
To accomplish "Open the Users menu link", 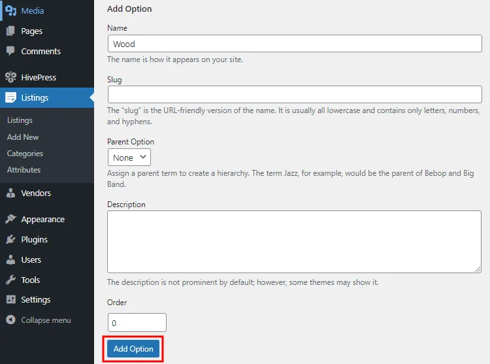I will pyautogui.click(x=31, y=259).
